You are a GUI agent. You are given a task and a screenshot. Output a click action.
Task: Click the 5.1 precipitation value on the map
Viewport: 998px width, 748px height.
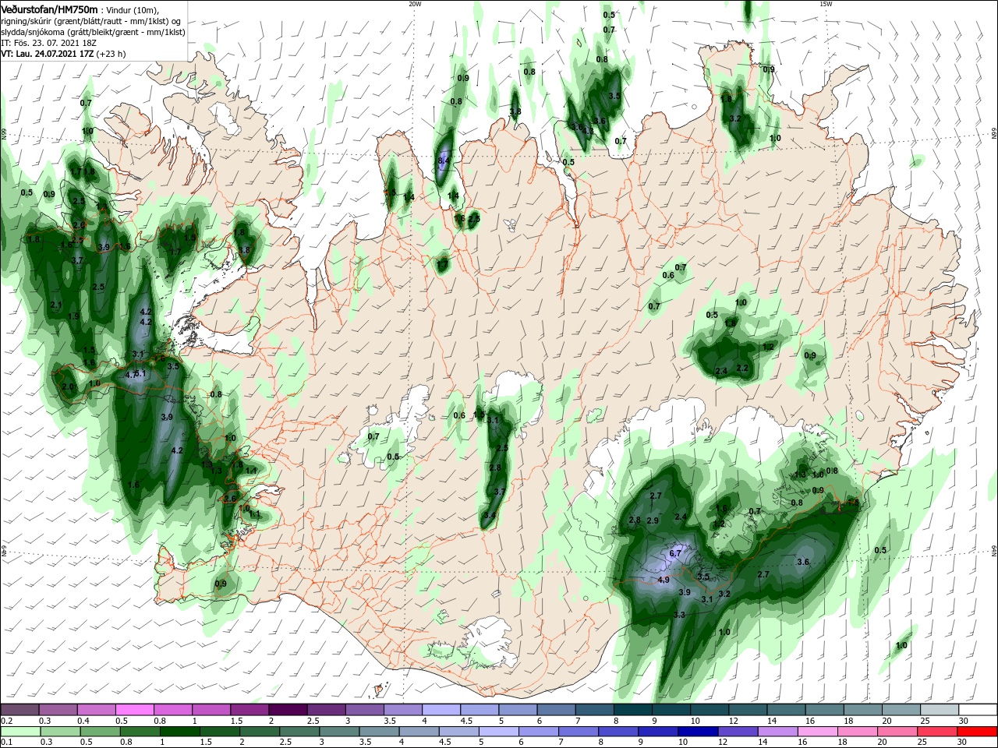coord(140,374)
